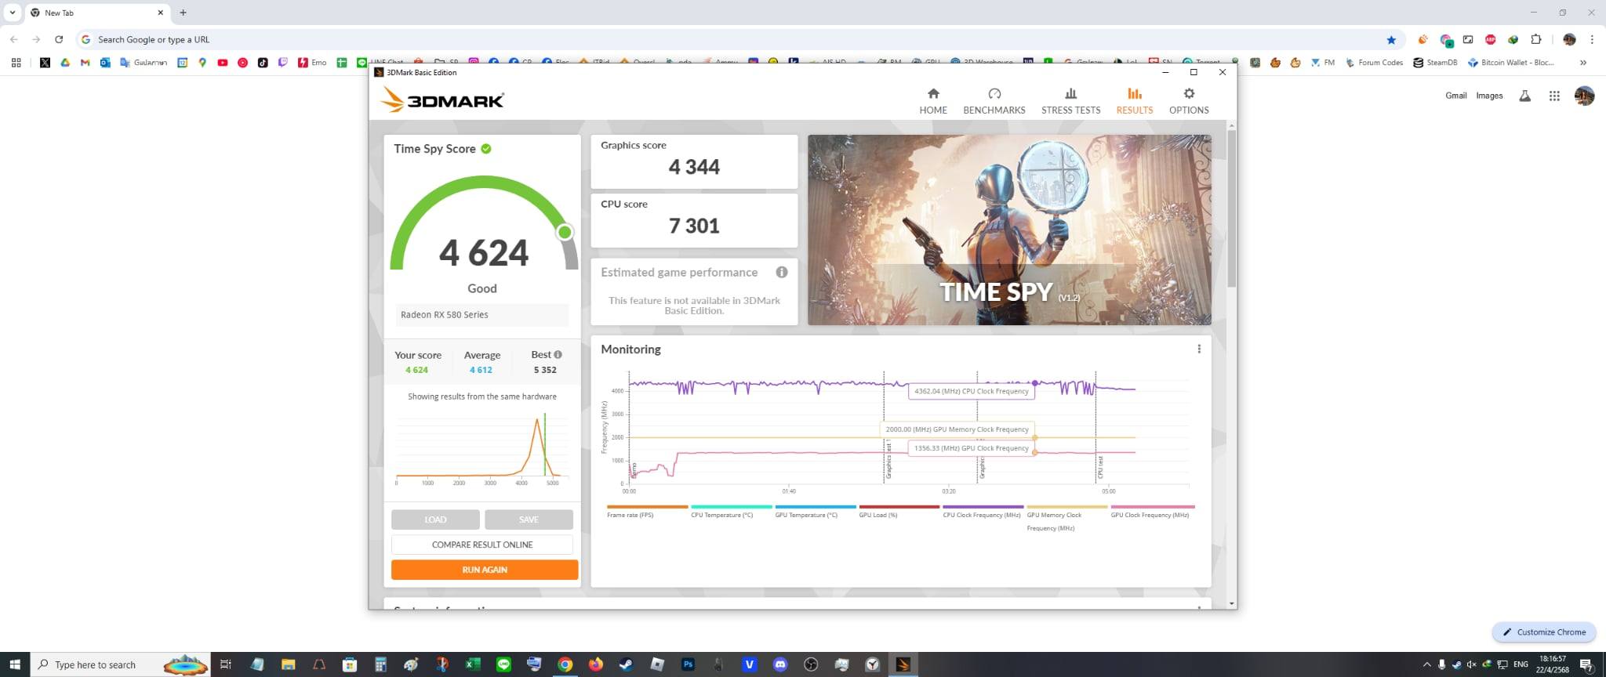This screenshot has width=1606, height=677.
Task: Open Firefox from the taskbar
Action: [x=595, y=664]
